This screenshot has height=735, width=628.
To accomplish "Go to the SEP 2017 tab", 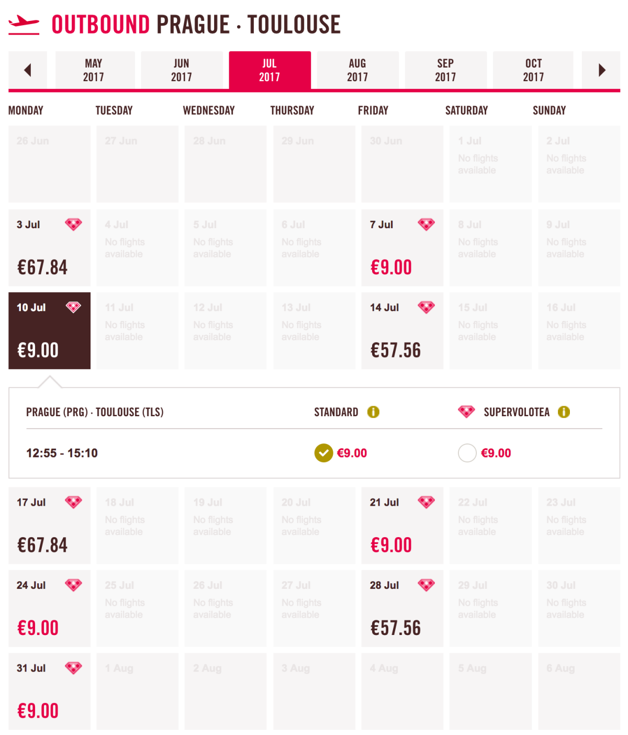I will click(445, 70).
